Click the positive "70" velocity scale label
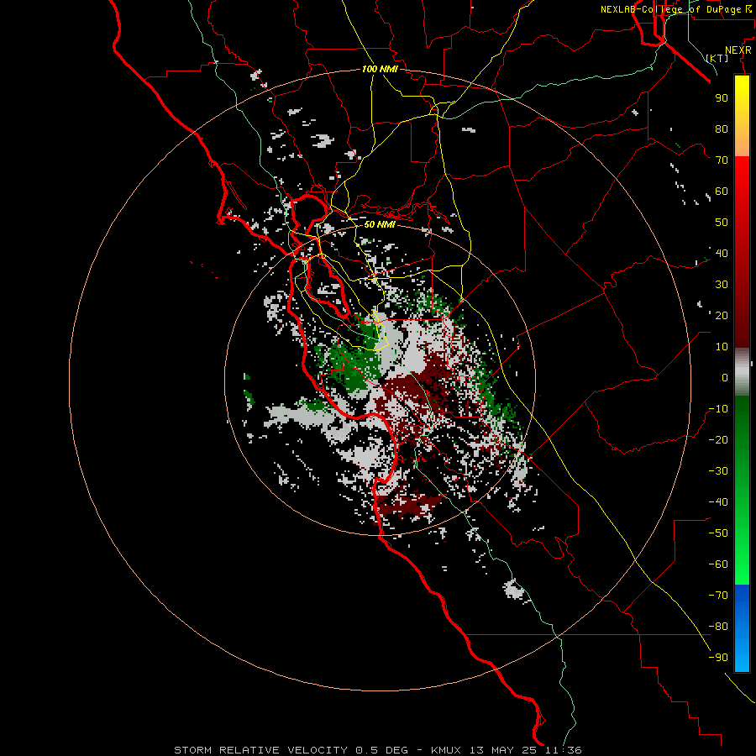This screenshot has width=756, height=756. pos(722,160)
